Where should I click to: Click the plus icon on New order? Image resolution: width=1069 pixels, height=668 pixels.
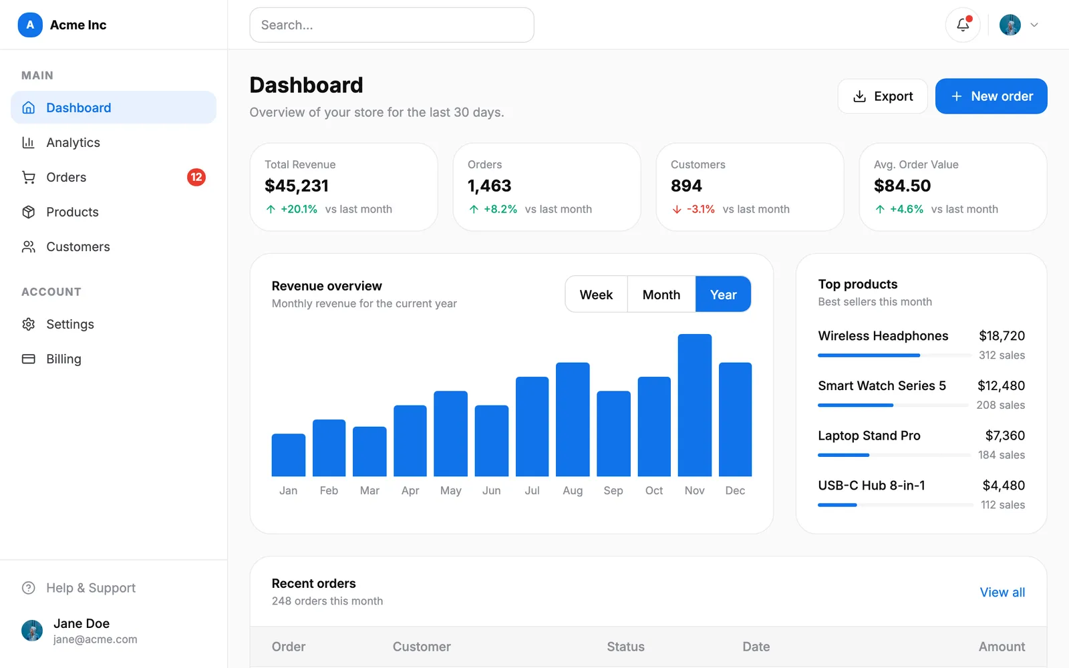click(957, 96)
